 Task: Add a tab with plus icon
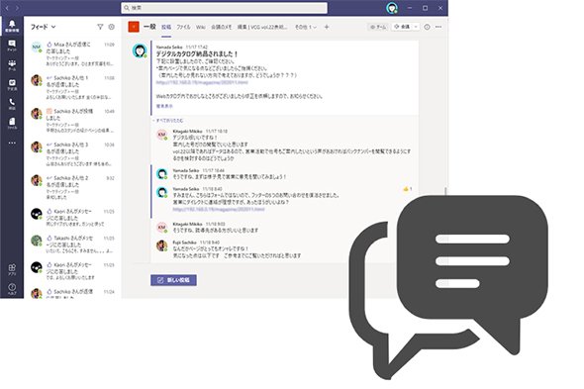pyautogui.click(x=327, y=27)
